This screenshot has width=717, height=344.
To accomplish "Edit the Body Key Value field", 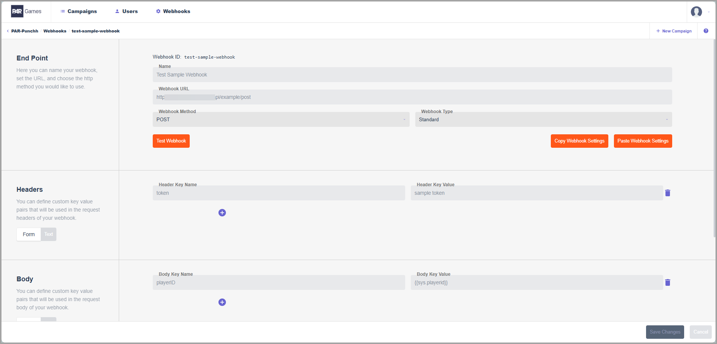I will pos(537,282).
